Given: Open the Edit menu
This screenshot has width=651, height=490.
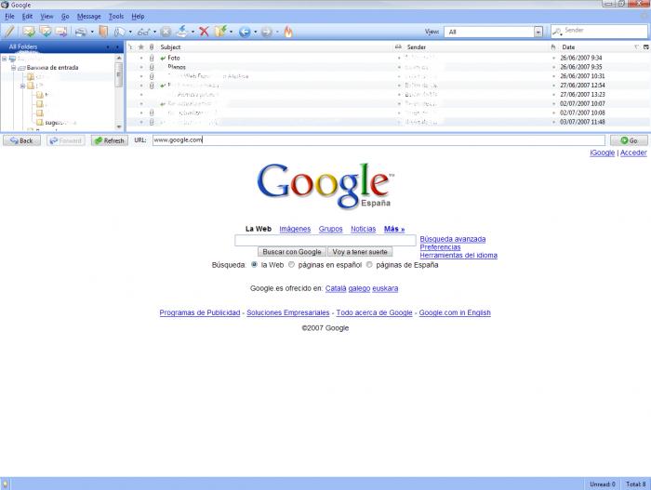Looking at the screenshot, I should point(27,16).
